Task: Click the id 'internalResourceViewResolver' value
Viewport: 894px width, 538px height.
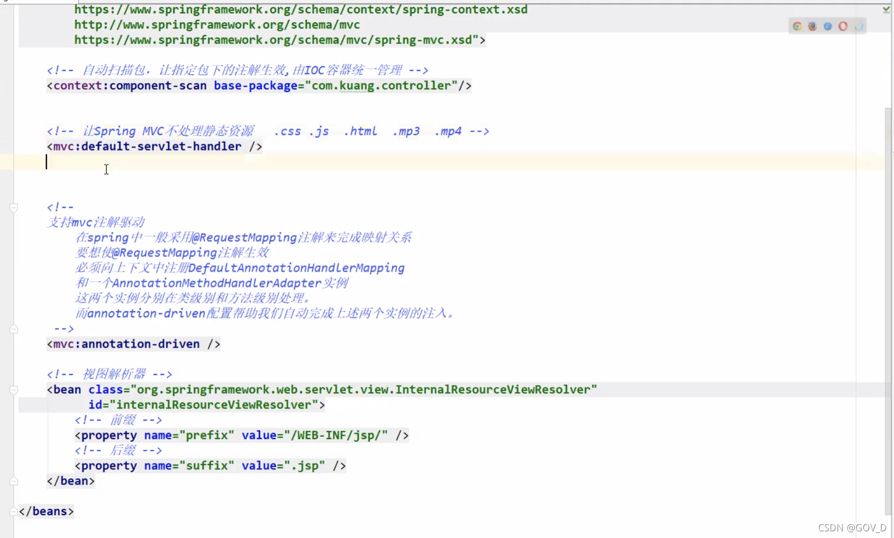Action: click(x=214, y=405)
